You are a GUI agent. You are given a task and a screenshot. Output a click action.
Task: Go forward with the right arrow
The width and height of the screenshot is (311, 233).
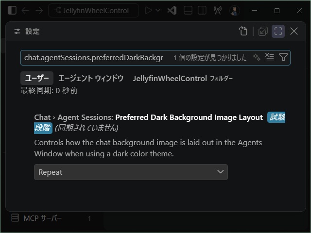pos(39,11)
